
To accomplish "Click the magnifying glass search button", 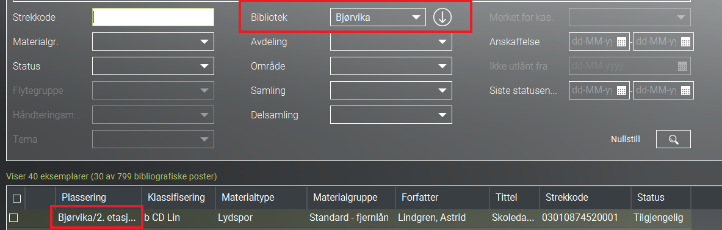I will point(673,139).
